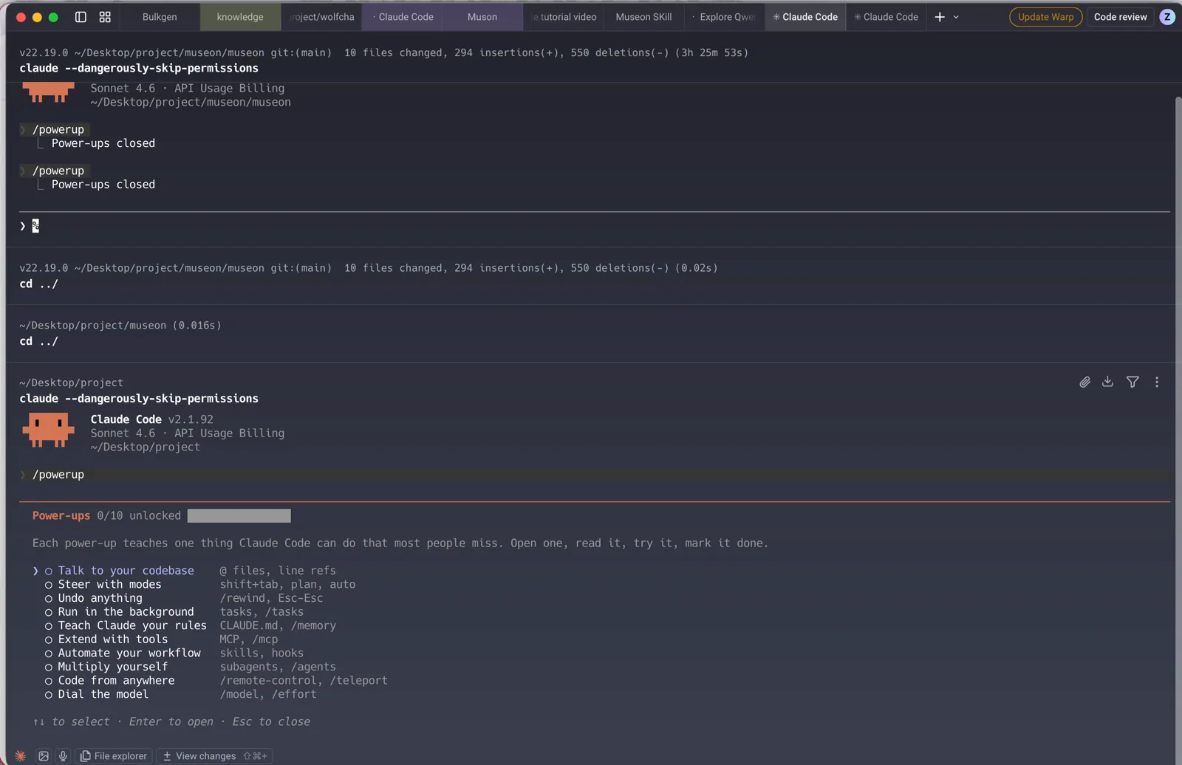The width and height of the screenshot is (1182, 765).
Task: Click the 'Claude Code v2.1.92' title text
Action: pos(152,419)
